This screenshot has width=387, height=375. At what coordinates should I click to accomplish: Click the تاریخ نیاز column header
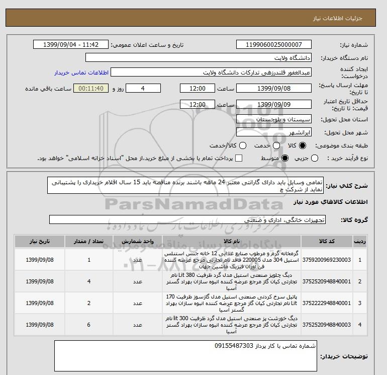pos(40,241)
